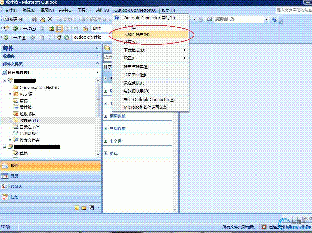This screenshot has width=312, height=233.
Task: Expand the 更早 message group
Action: (106, 153)
